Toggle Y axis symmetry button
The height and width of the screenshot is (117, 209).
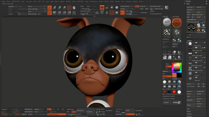[x=53, y=109]
